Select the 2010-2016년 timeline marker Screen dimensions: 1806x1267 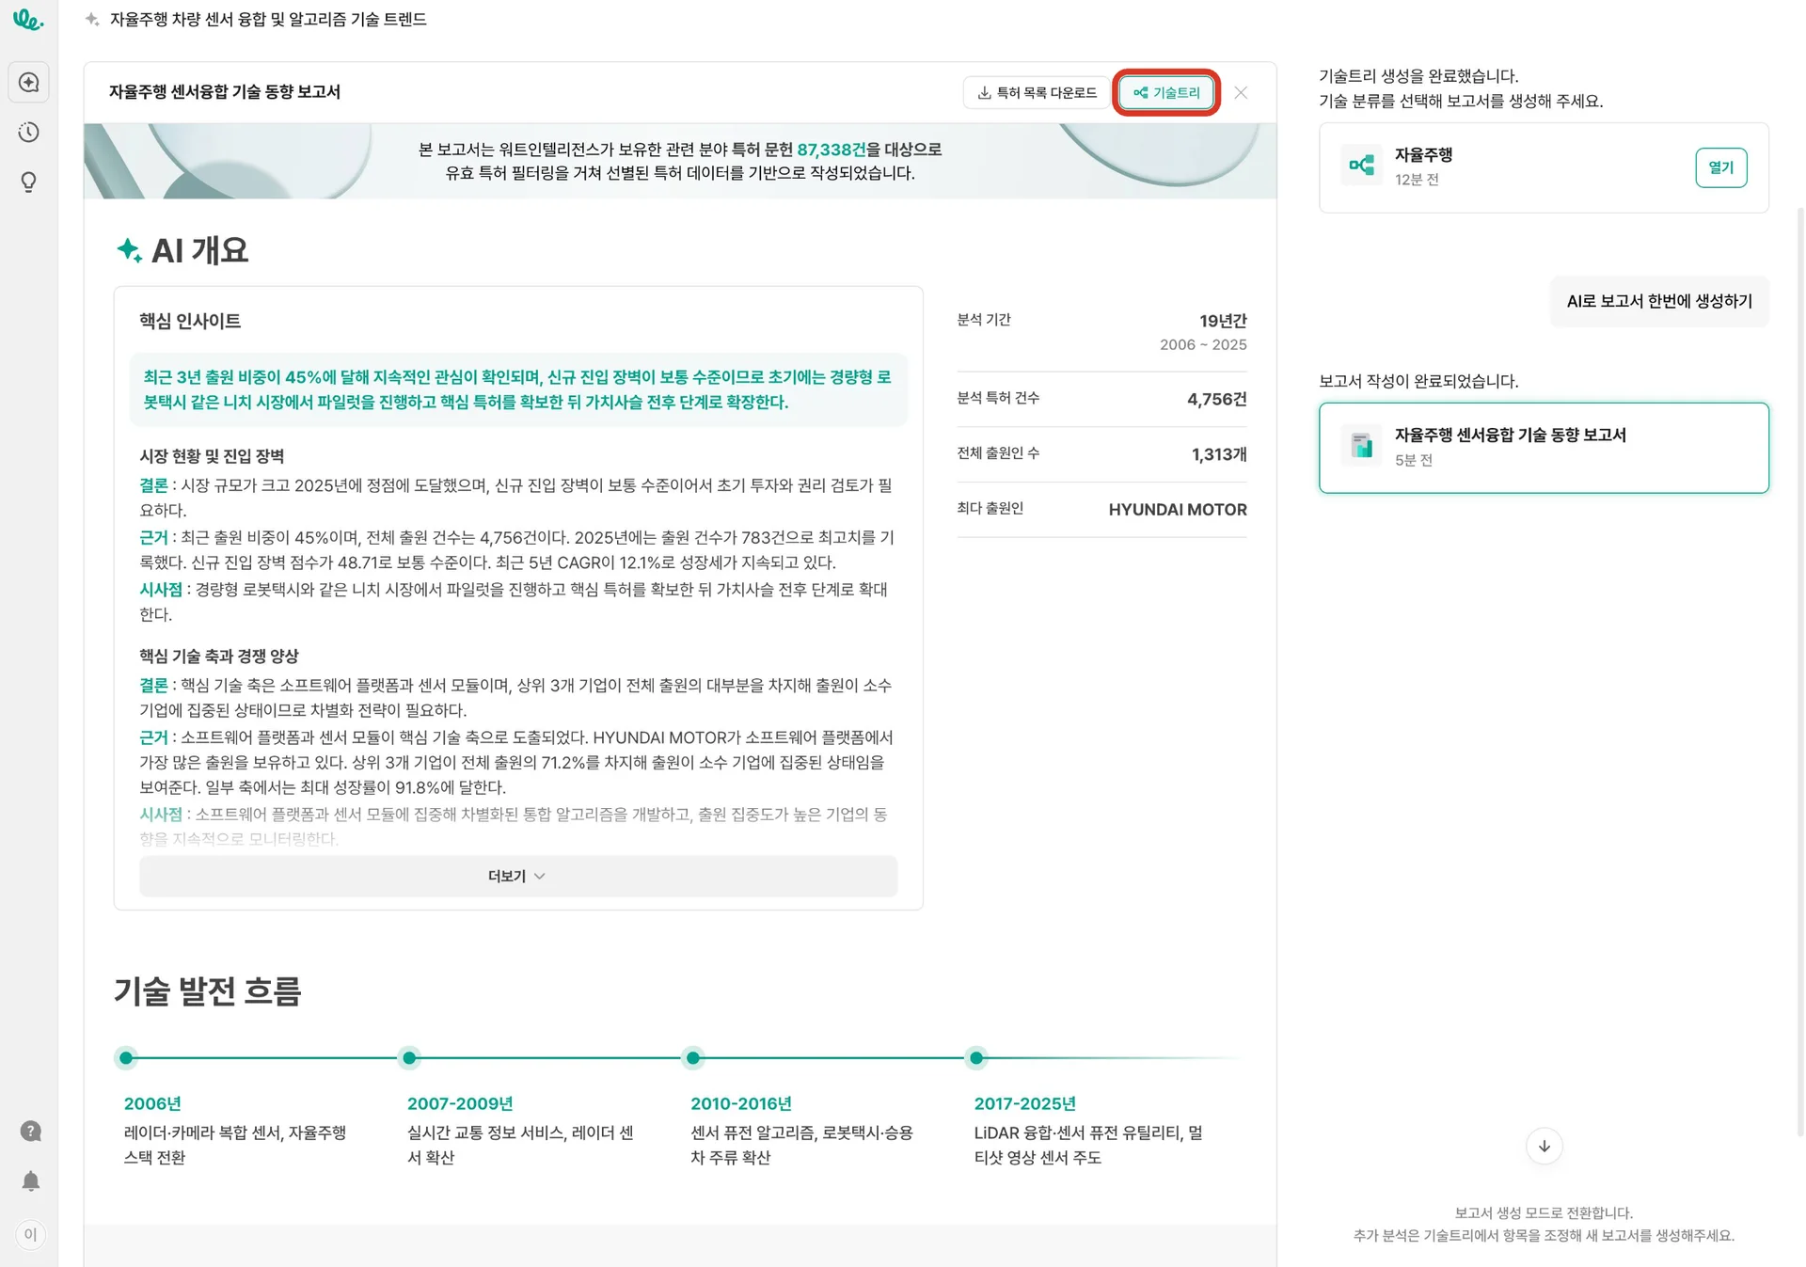[x=693, y=1058]
